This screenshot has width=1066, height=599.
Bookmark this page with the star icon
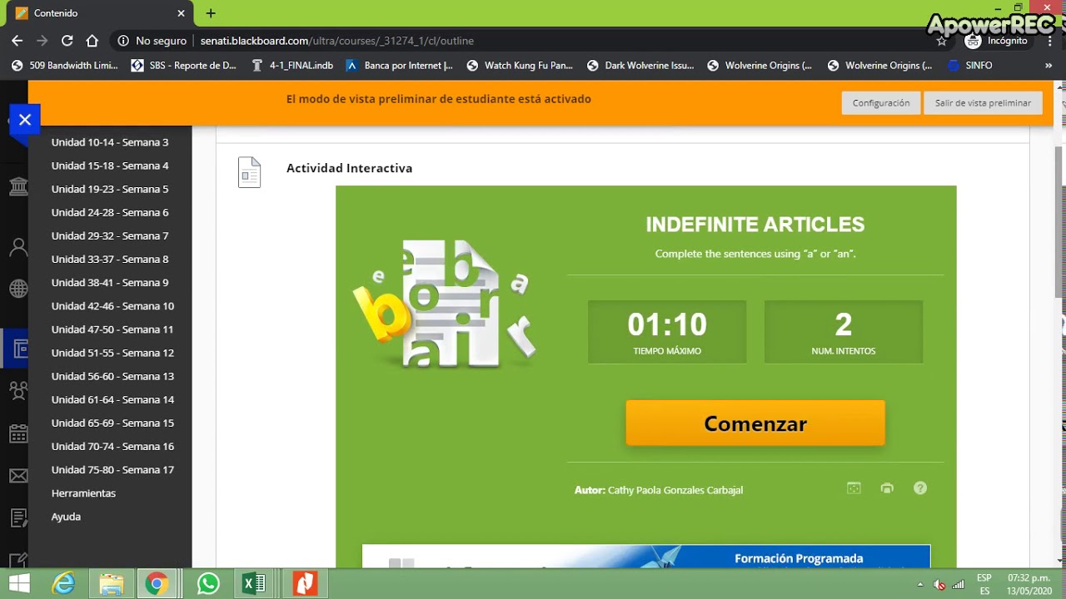(942, 40)
